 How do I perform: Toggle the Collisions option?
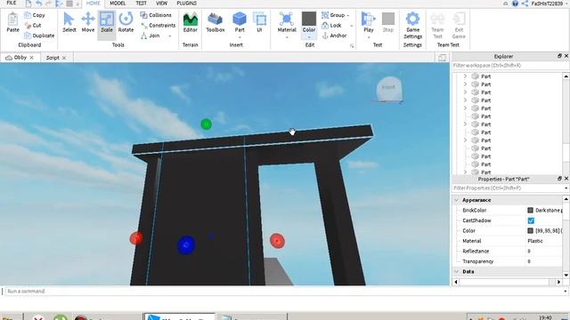156,15
